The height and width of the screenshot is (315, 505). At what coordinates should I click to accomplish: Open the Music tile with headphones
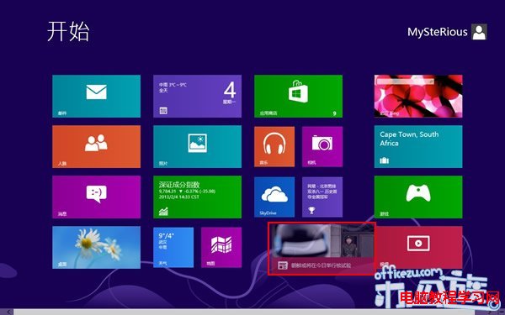click(274, 146)
